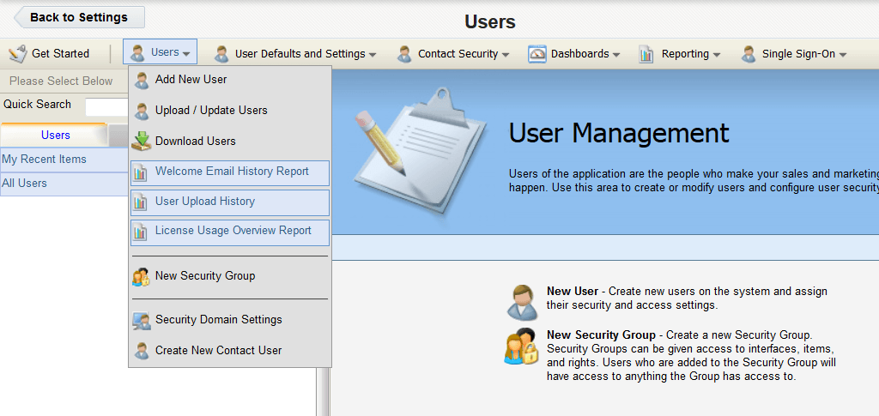
Task: Click the Security Domain Settings monitor icon
Action: pyautogui.click(x=142, y=320)
